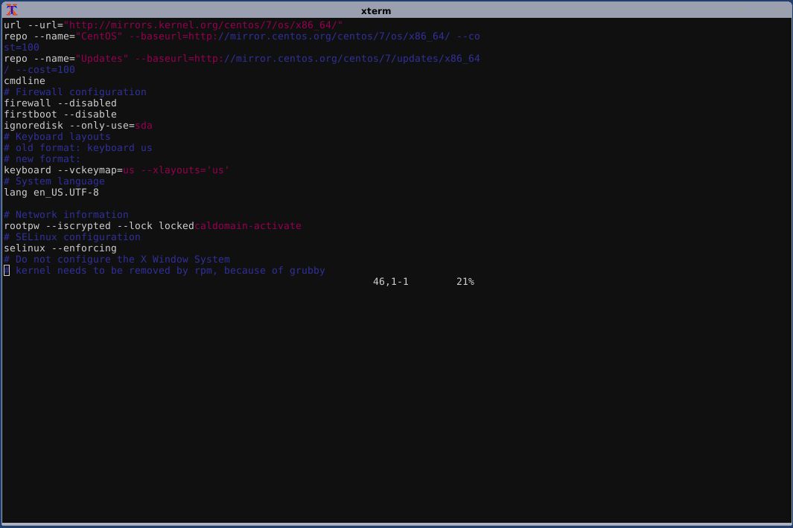Click the xterm icon in title bar
793x528 pixels.
click(x=12, y=10)
